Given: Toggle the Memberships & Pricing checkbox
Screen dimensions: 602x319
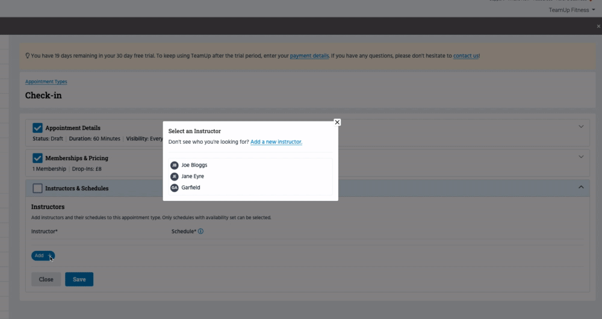Looking at the screenshot, I should [x=37, y=158].
